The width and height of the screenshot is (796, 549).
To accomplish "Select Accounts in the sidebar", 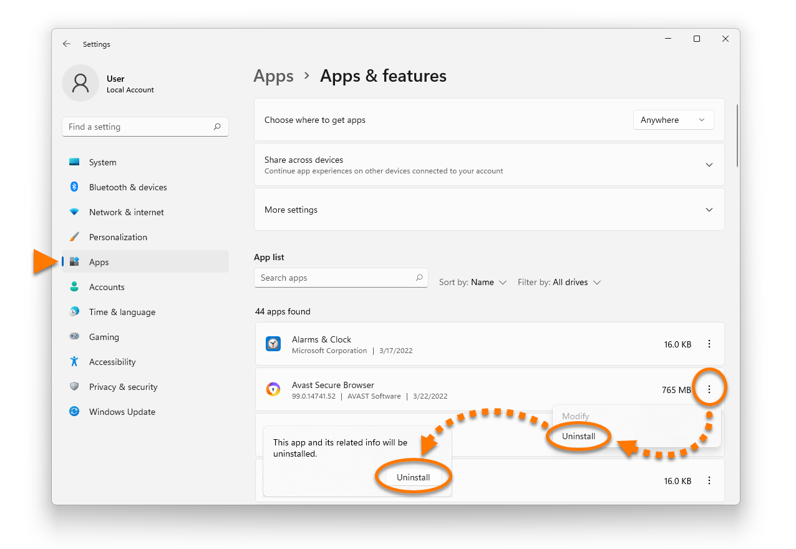I will point(107,287).
